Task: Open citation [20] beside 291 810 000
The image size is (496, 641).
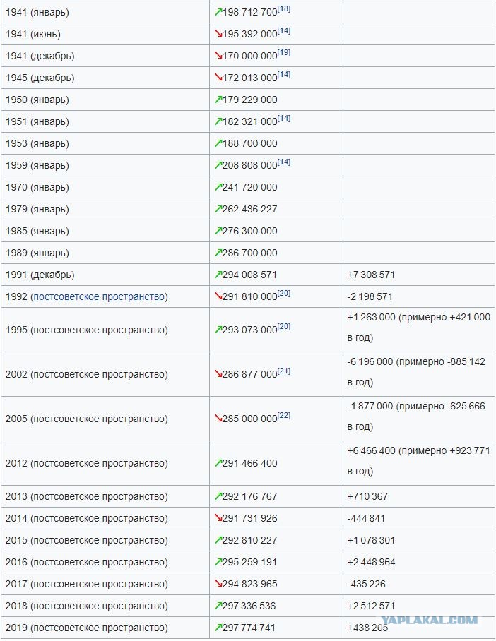Action: 284,293
